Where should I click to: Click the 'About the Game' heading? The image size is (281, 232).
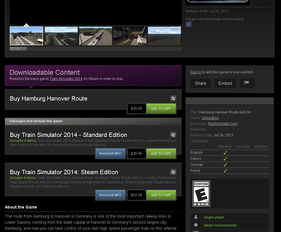[x=21, y=207]
